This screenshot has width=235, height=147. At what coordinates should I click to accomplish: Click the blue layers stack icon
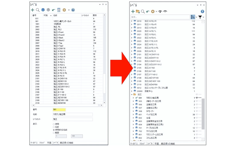pyautogui.click(x=43, y=10)
